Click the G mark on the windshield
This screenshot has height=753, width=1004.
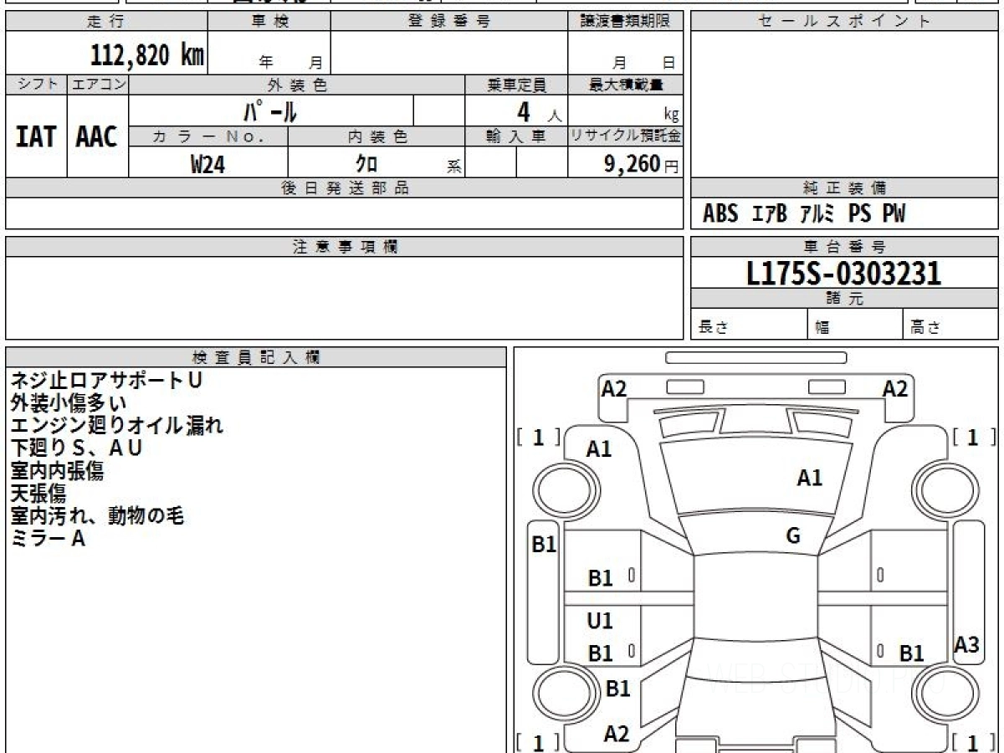tap(793, 536)
